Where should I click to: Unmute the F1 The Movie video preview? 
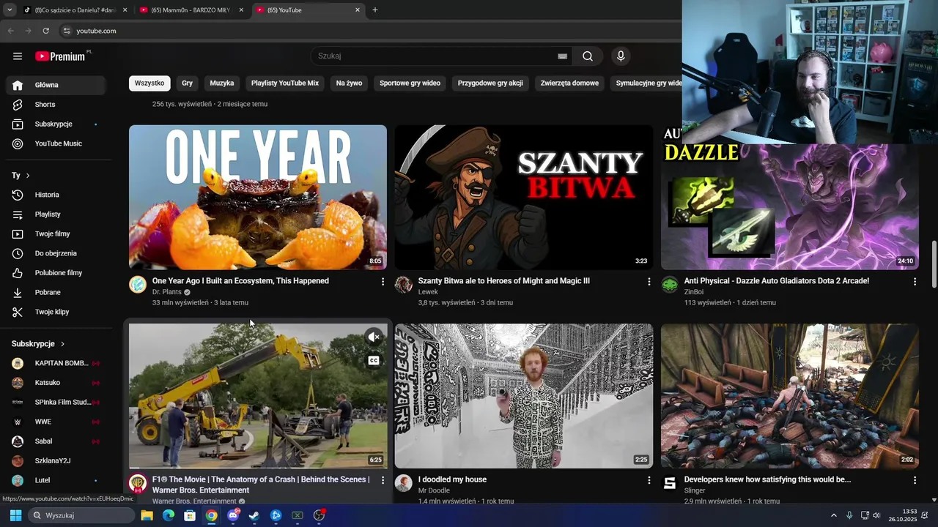click(x=374, y=337)
